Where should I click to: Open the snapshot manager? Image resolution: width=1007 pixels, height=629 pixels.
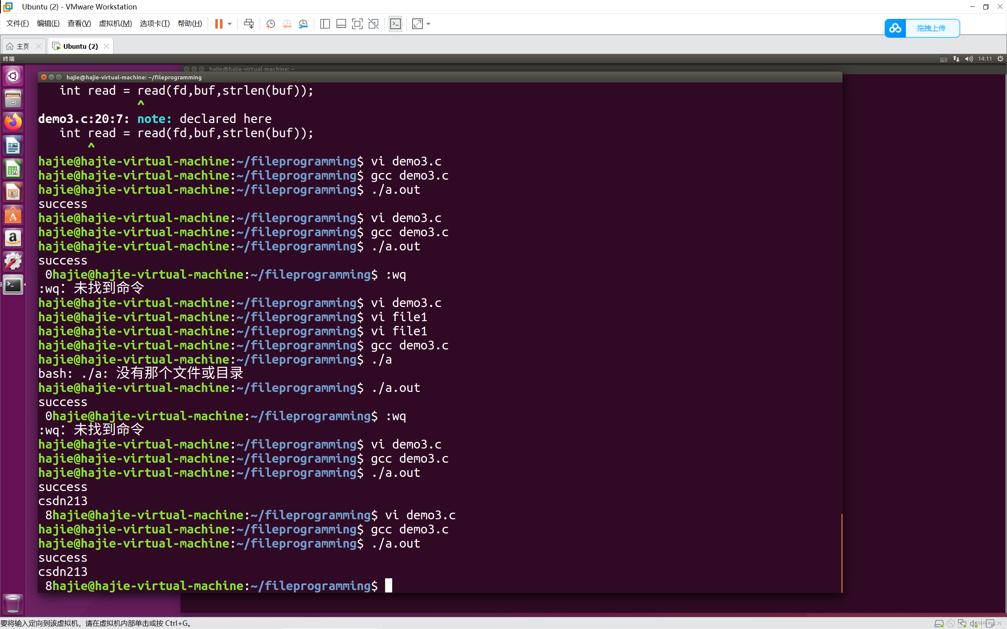pos(303,24)
